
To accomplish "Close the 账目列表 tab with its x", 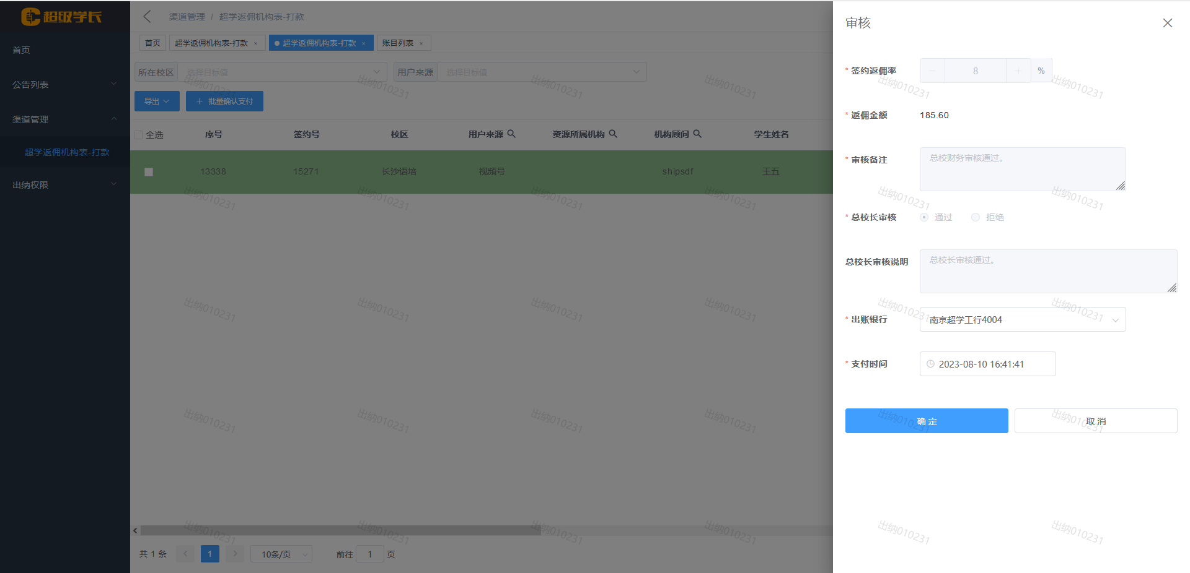I will (x=421, y=43).
